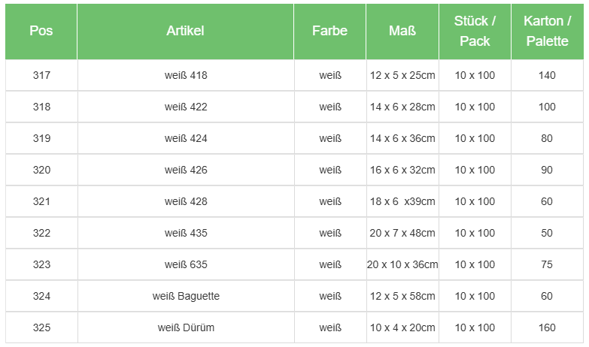Click the Stück / Pack header
Screen dimensions: 589x347
point(475,31)
